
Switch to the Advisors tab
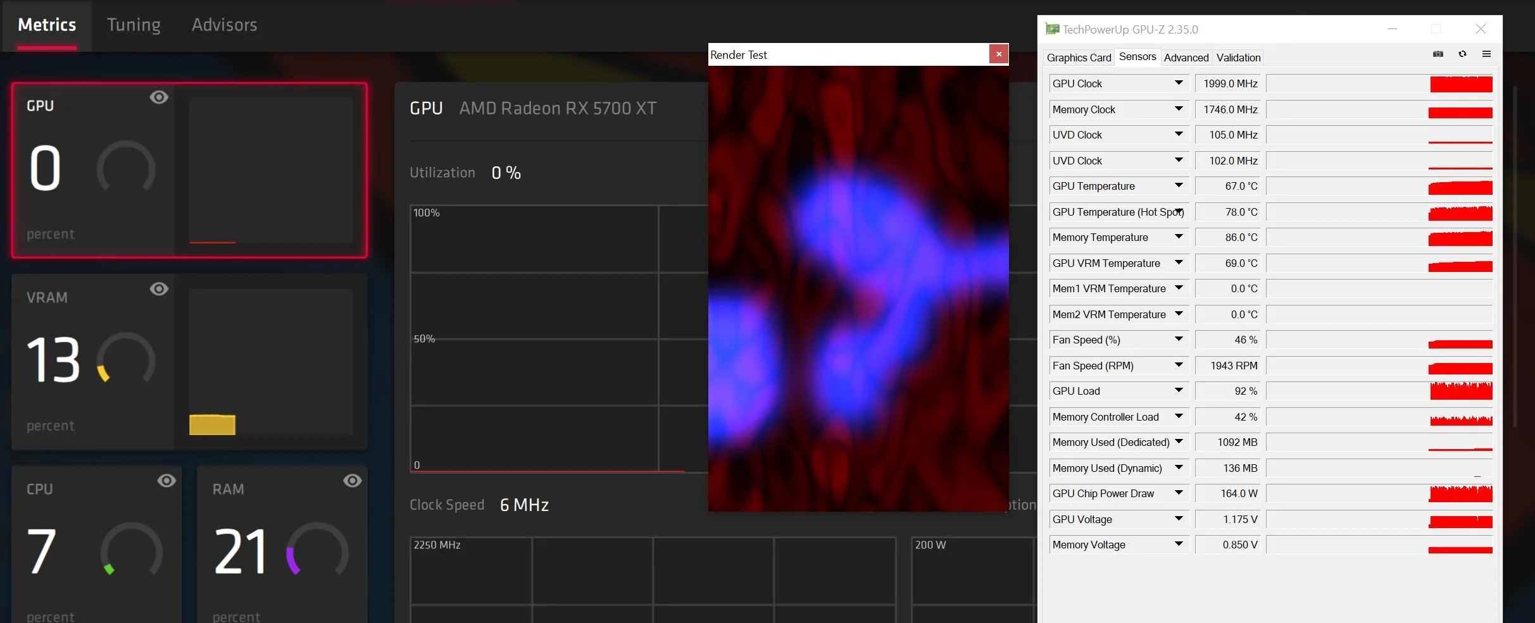tap(225, 25)
